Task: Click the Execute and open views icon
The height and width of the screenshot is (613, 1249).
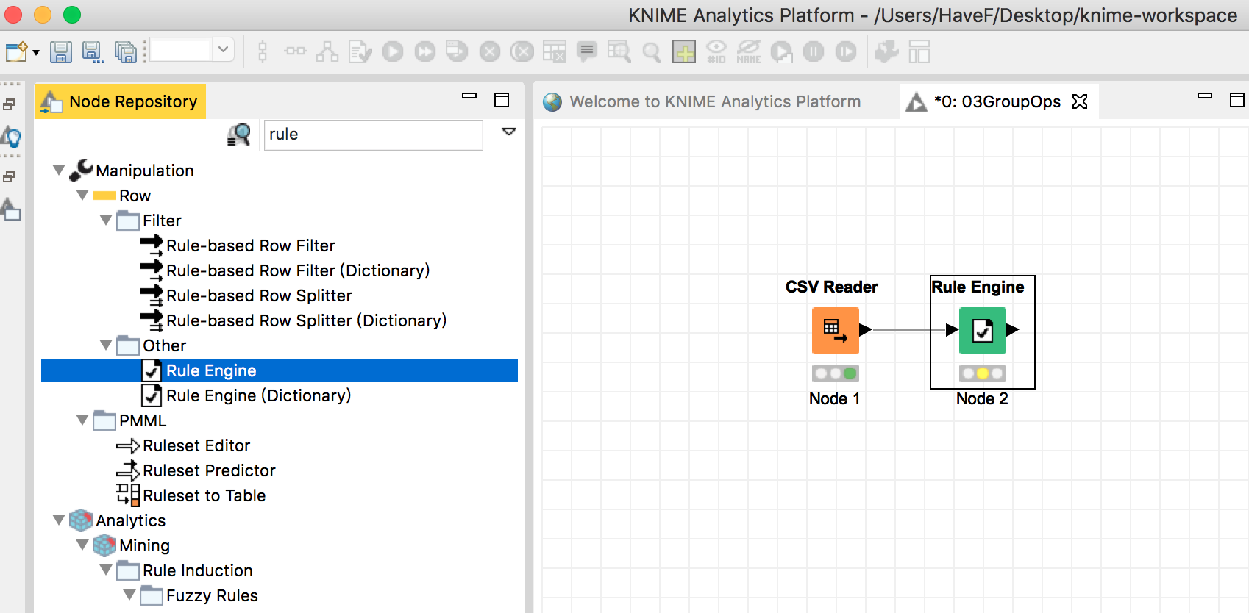Action: (457, 51)
